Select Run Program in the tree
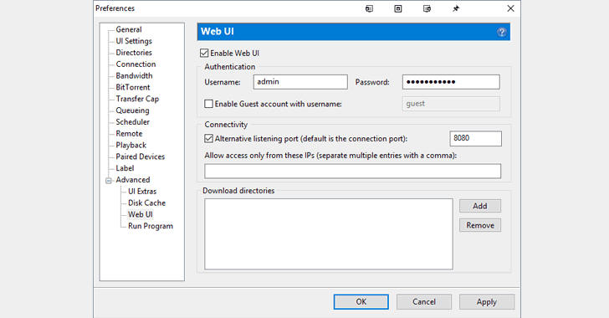The width and height of the screenshot is (609, 318). click(151, 226)
